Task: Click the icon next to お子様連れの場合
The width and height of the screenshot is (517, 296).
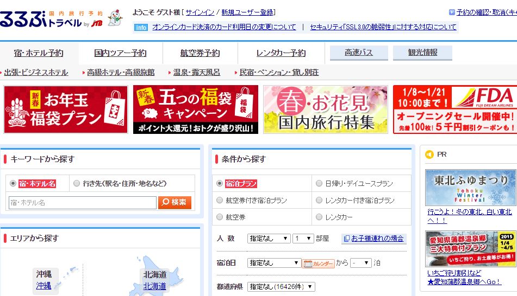Action: [346, 239]
